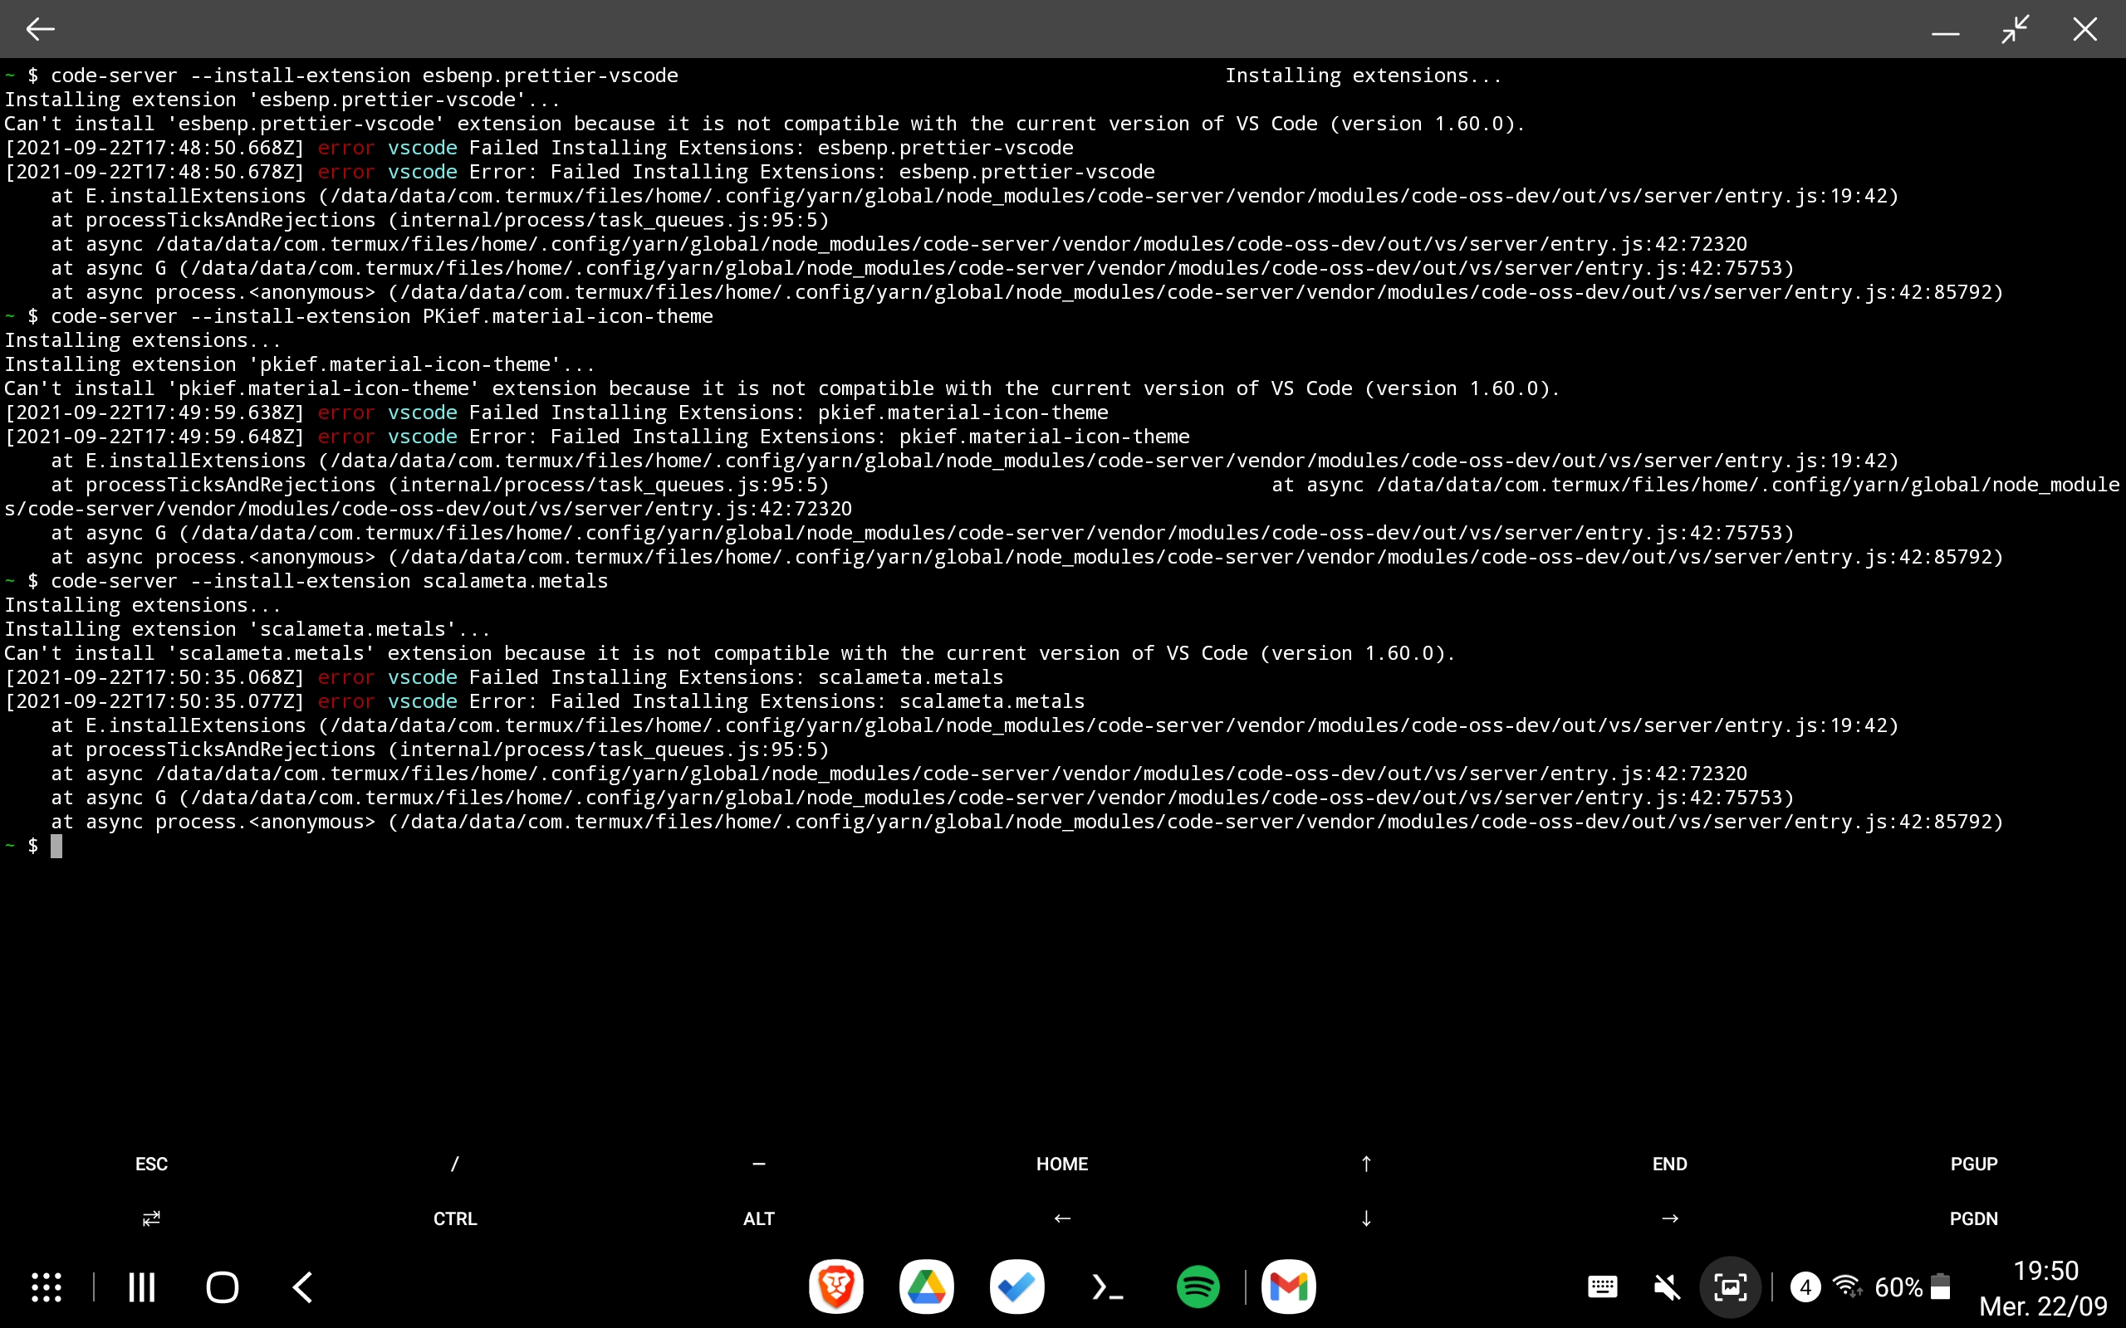The image size is (2126, 1328).
Task: Open recent apps with three-bar button
Action: tap(141, 1287)
